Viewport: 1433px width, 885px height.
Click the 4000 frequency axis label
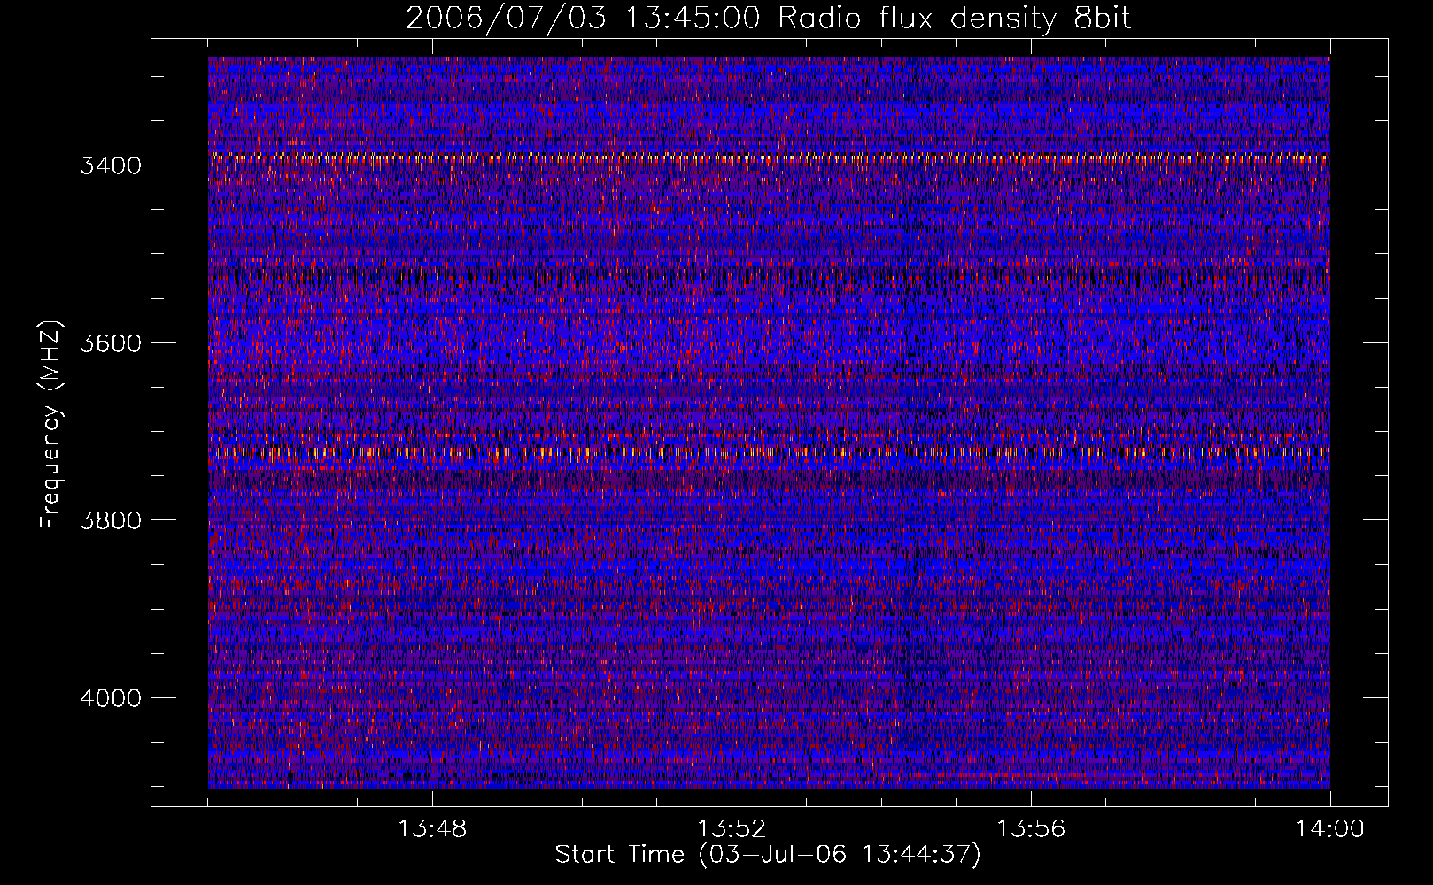pyautogui.click(x=111, y=698)
